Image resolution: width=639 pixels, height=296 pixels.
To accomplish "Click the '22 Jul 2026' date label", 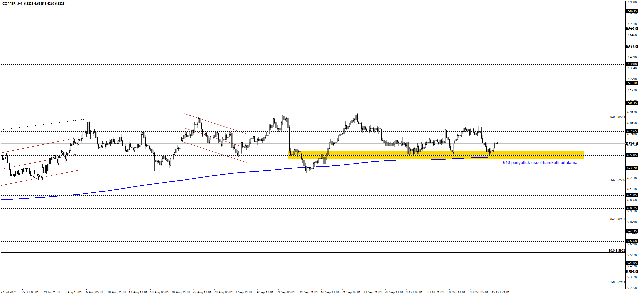I will [x=9, y=292].
